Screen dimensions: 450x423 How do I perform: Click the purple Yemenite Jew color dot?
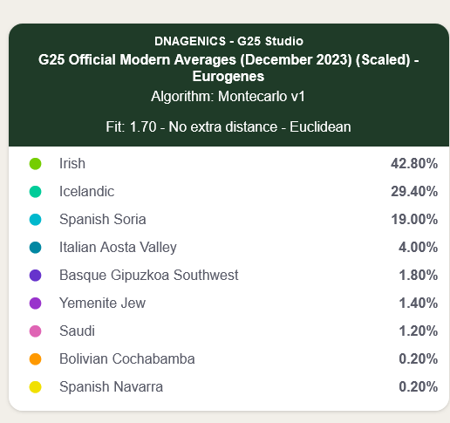tap(35, 304)
